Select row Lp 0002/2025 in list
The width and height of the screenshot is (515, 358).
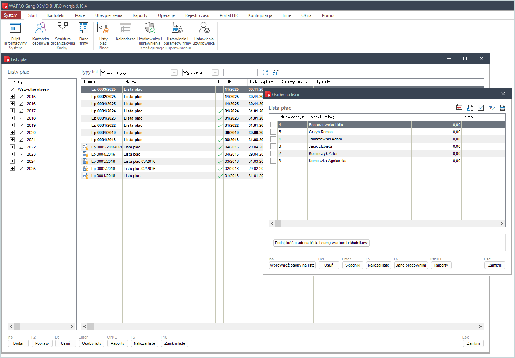(172, 97)
